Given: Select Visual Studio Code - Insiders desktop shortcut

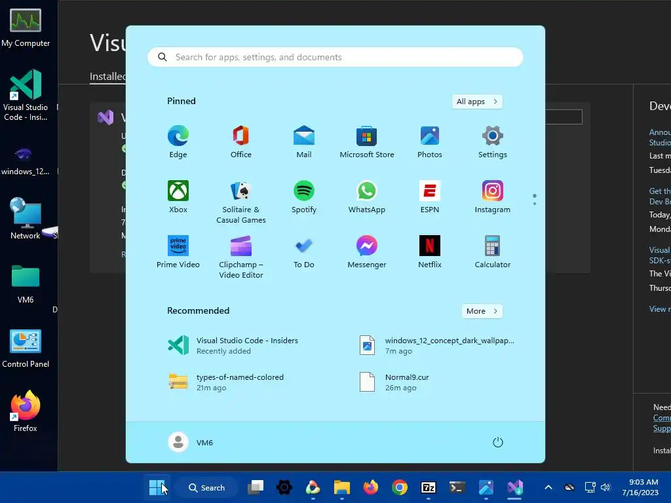Looking at the screenshot, I should point(26,95).
